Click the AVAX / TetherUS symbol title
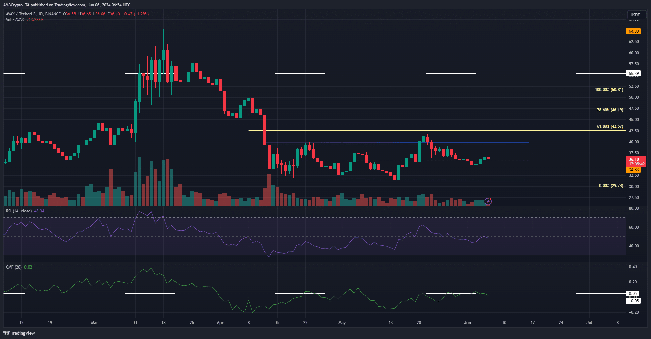This screenshot has width=651, height=339. pos(21,14)
